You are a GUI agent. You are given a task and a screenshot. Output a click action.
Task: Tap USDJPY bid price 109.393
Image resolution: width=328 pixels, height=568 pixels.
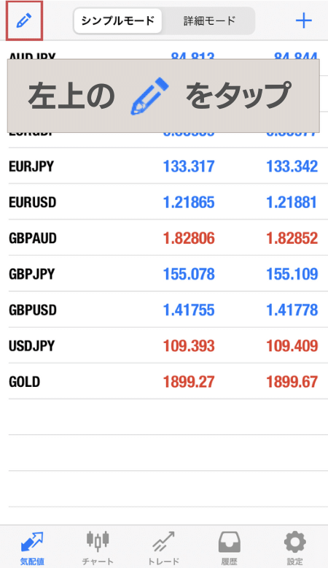tap(189, 345)
